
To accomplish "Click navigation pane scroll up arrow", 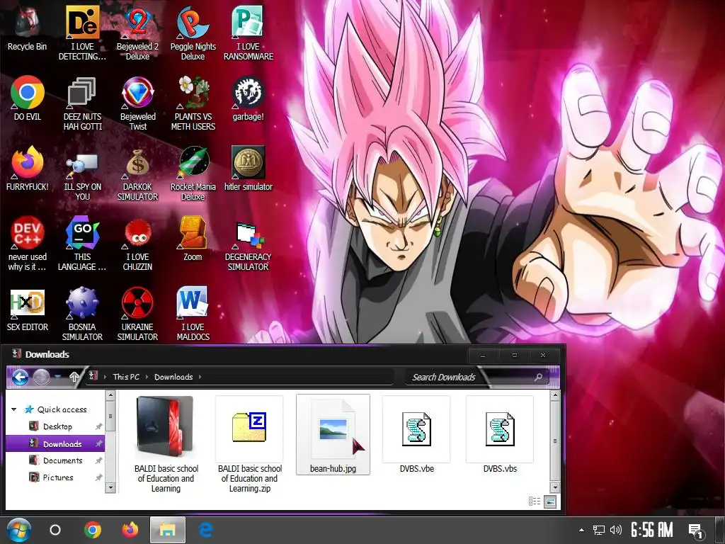I will (110, 395).
